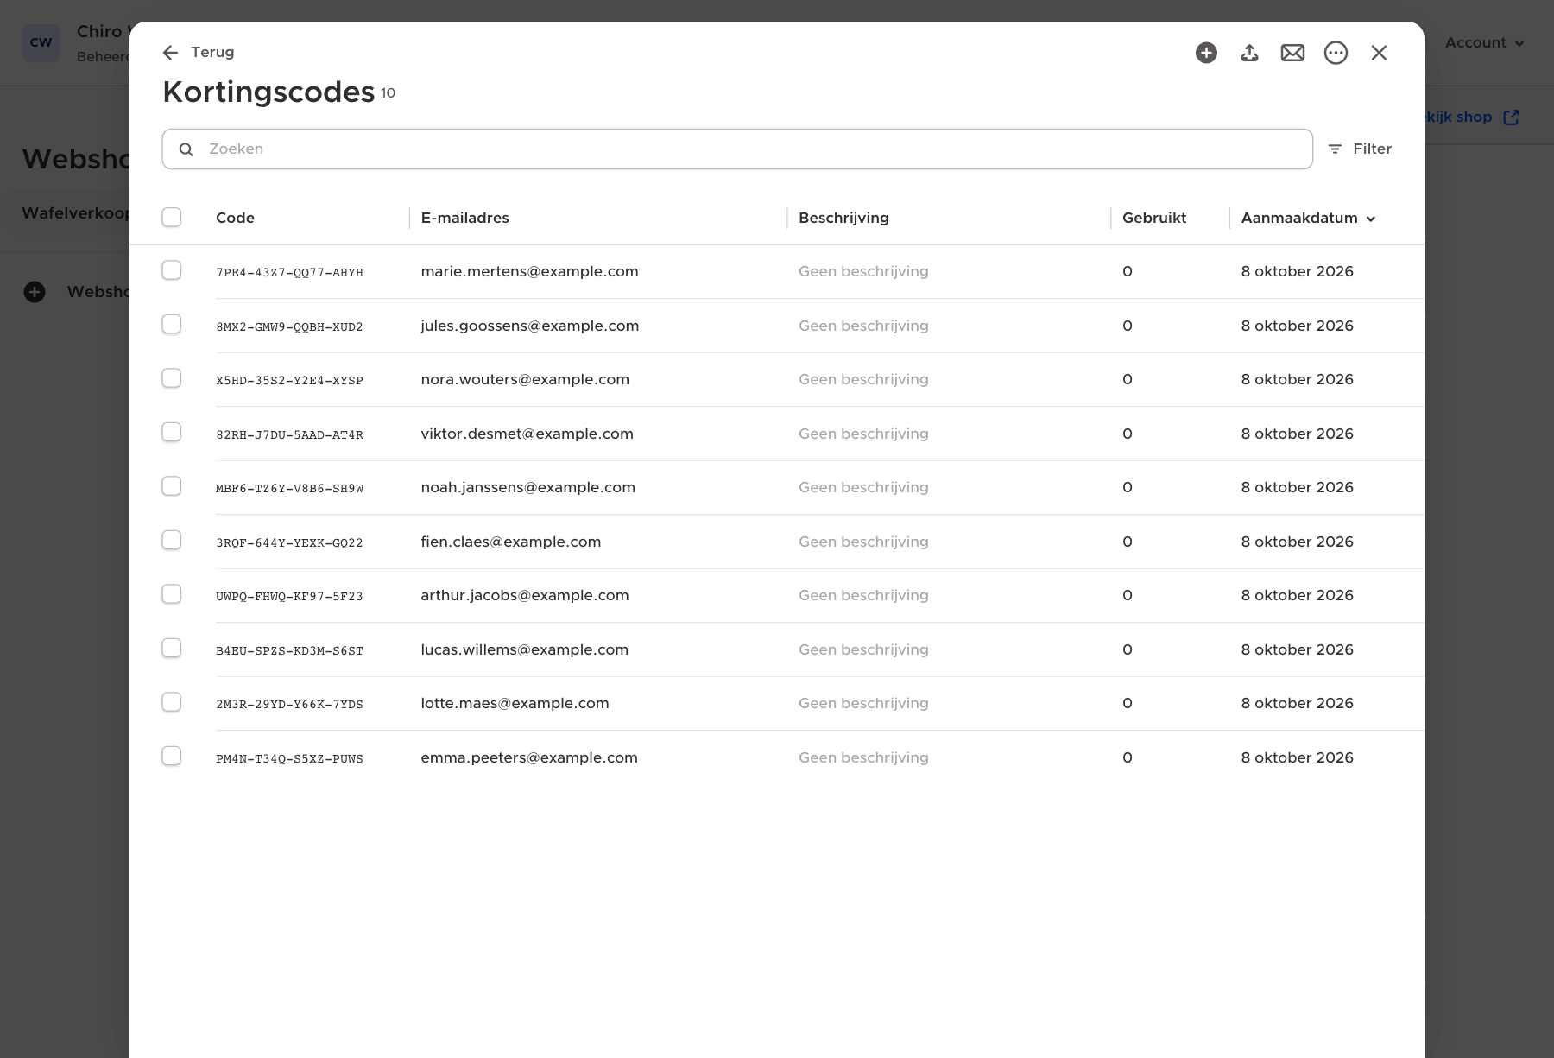
Task: Sort by the Beschrijving column header
Action: [x=843, y=218]
